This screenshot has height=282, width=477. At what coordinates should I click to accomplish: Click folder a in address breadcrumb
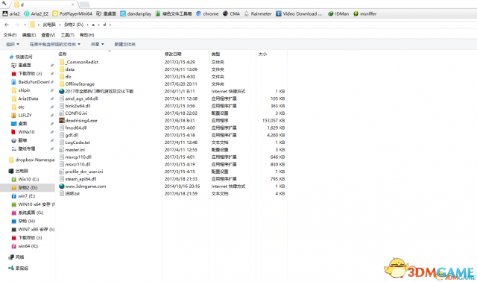93,25
